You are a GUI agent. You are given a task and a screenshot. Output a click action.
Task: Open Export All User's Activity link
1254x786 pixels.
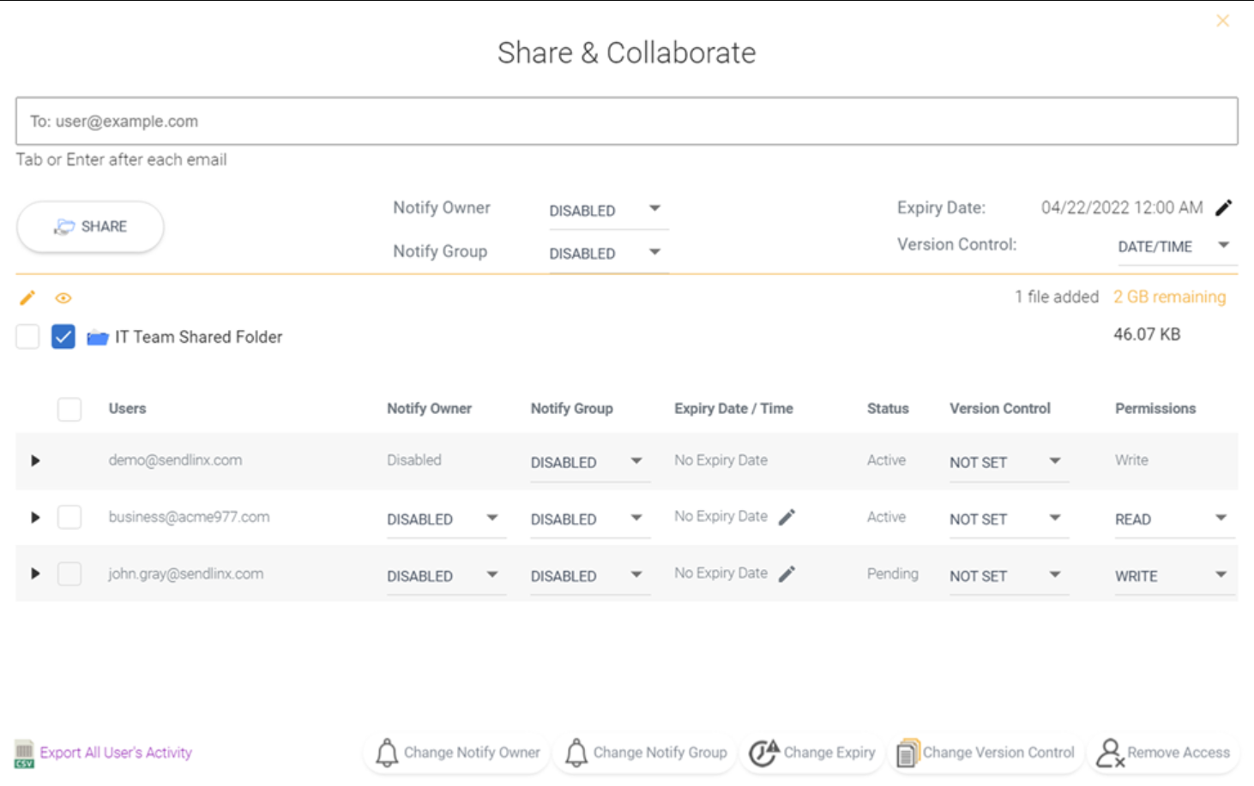click(115, 753)
